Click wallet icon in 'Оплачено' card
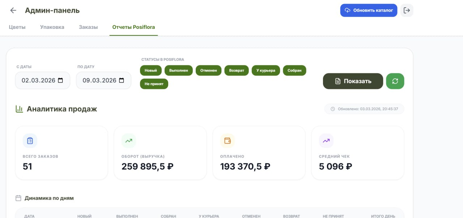This screenshot has width=463, height=218. (x=228, y=141)
